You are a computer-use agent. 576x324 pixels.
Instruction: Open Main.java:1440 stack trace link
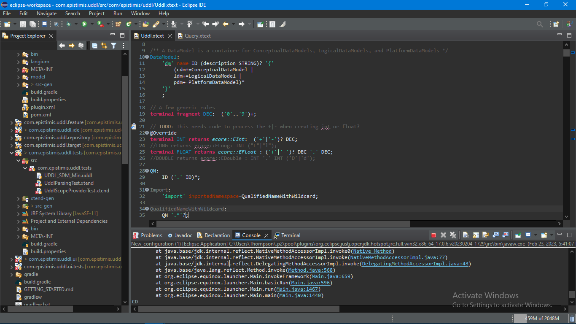(x=300, y=295)
